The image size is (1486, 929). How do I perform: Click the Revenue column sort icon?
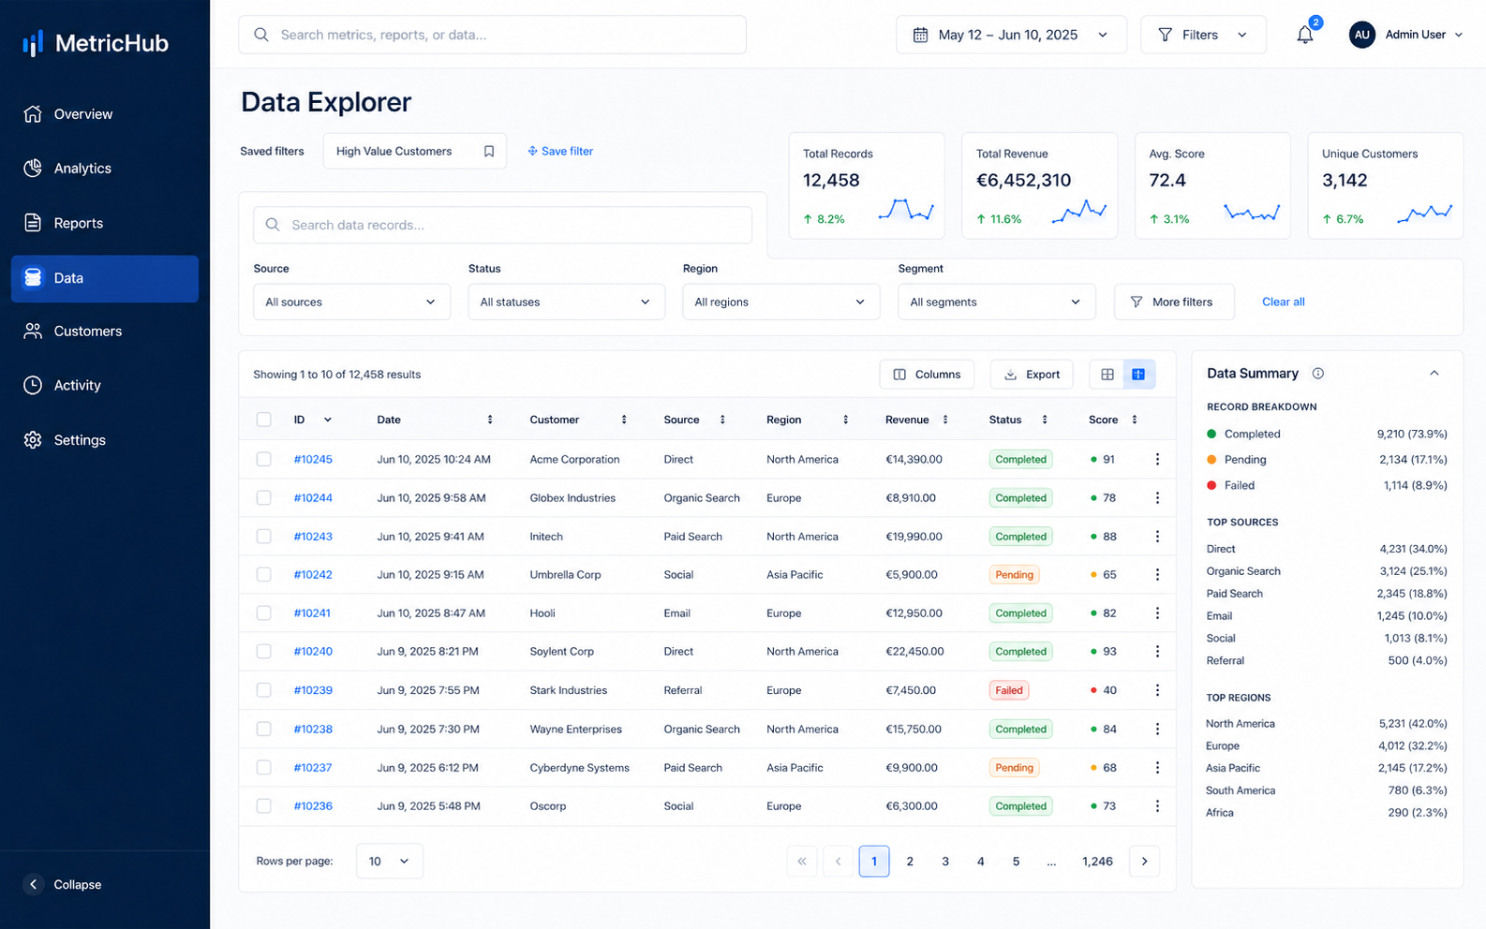(945, 420)
